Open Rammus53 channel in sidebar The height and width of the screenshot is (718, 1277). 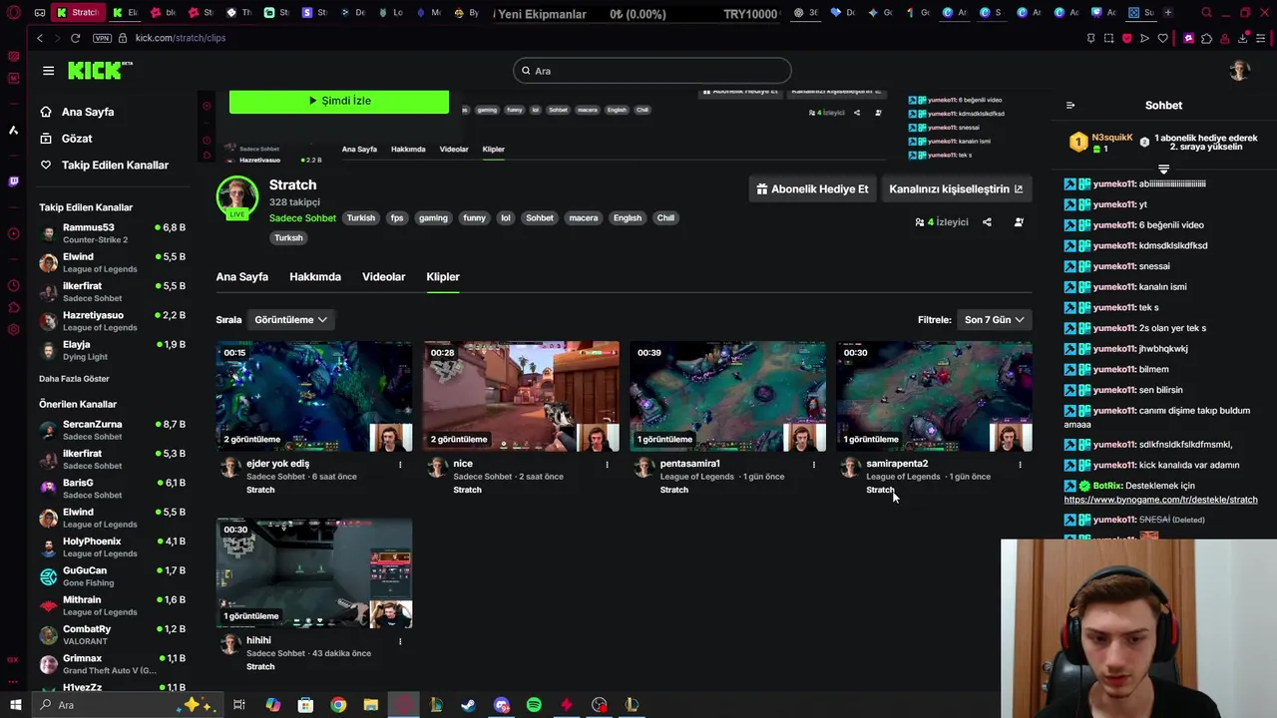113,233
